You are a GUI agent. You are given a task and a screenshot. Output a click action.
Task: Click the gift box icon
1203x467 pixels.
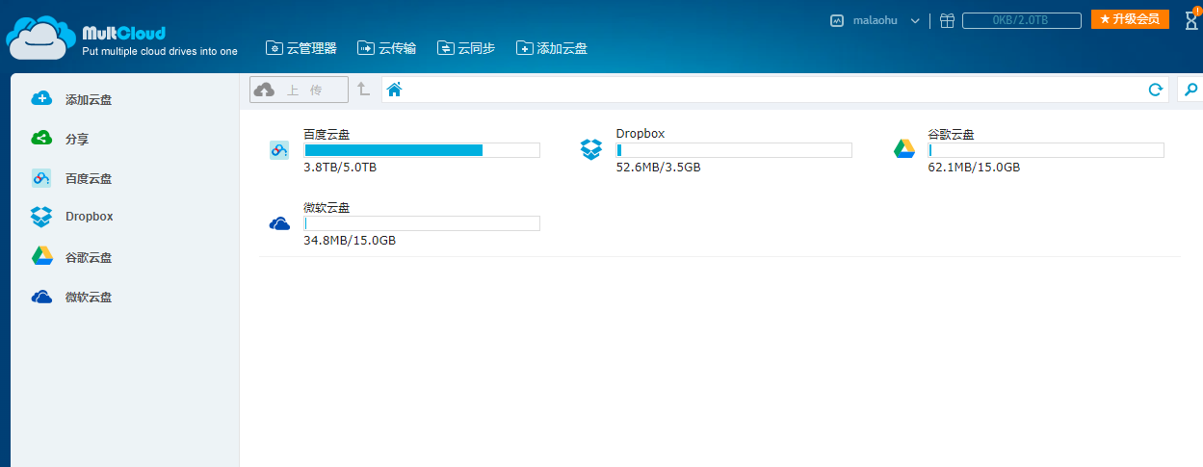click(947, 20)
